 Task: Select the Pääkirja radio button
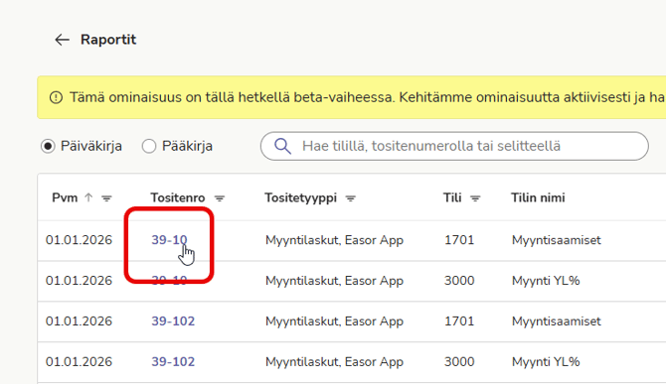[x=149, y=146]
